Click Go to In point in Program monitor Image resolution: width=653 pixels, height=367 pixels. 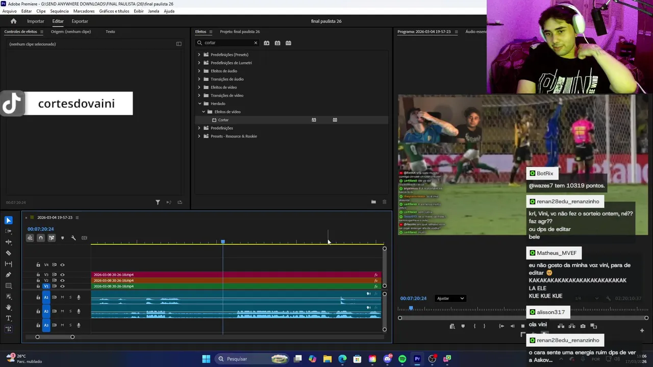501,326
